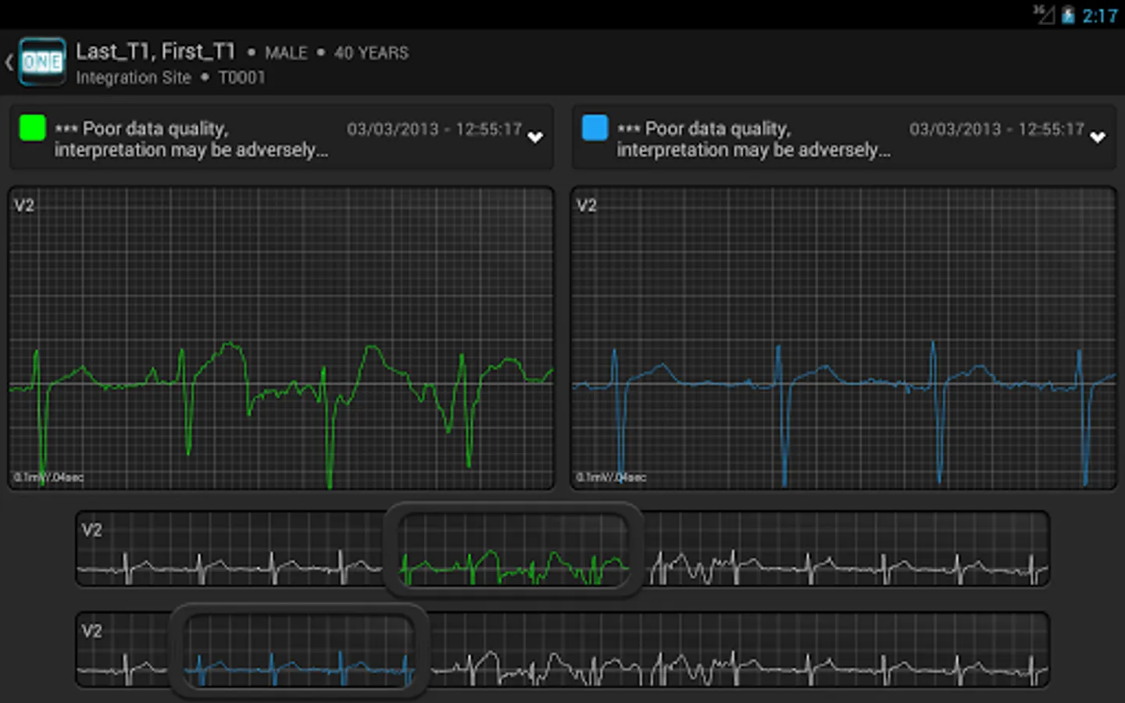Click the Integration Site label
1125x703 pixels.
pyautogui.click(x=134, y=77)
